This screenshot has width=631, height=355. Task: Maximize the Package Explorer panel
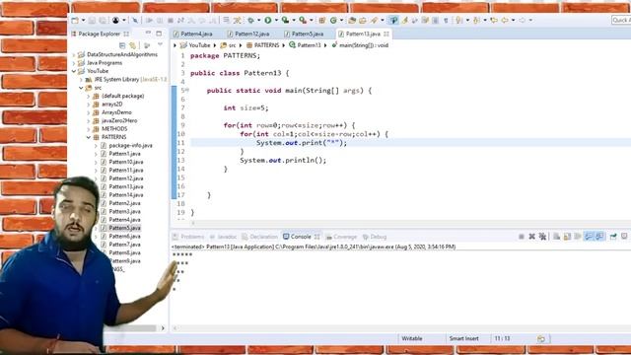tap(159, 34)
